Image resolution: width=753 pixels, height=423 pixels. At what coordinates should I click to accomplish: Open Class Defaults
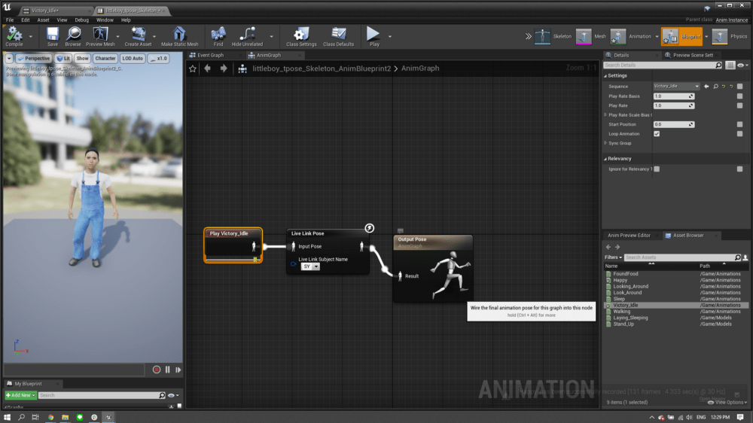338,36
